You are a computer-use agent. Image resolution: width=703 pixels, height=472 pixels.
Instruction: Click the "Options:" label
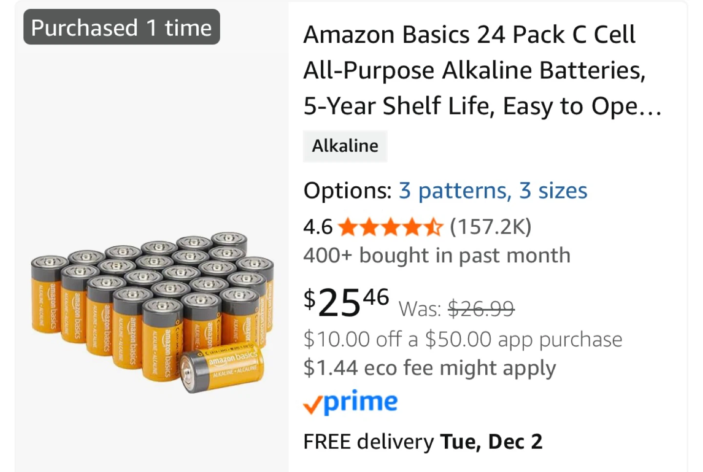point(347,191)
